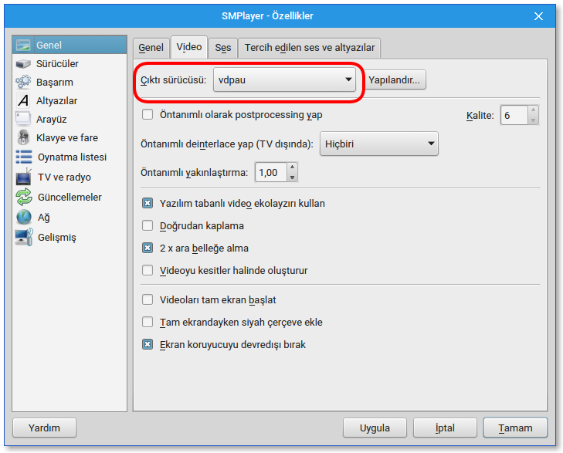563x453 pixels.
Task: Enable Doğrudan kaplama checkbox
Action: click(x=148, y=225)
